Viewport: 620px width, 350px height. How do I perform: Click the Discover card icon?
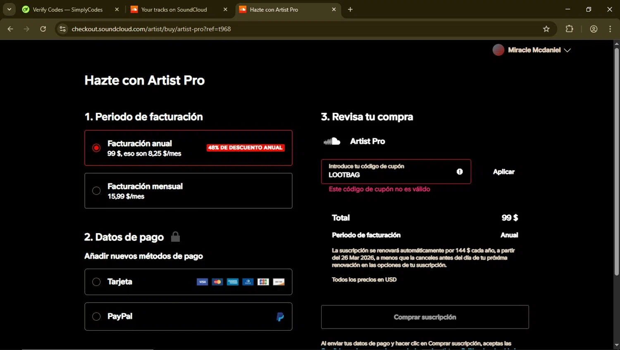(279, 282)
